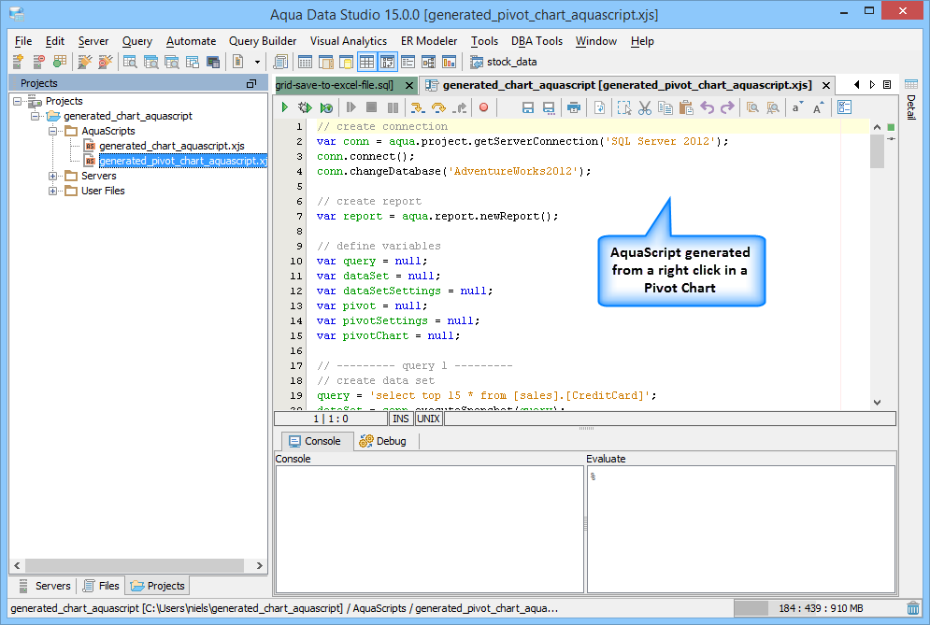Click the Cut scissors icon
This screenshot has width=930, height=625.
click(644, 107)
